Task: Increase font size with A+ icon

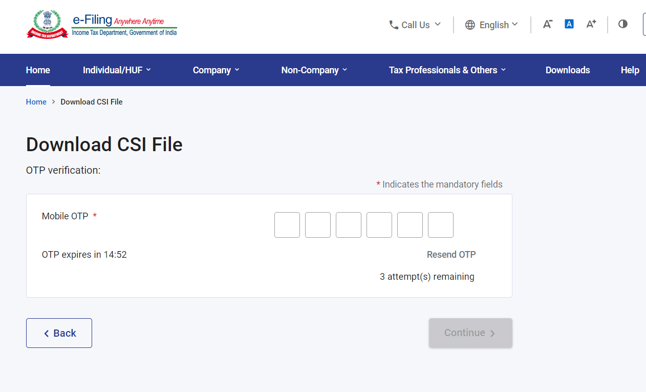Action: click(591, 24)
